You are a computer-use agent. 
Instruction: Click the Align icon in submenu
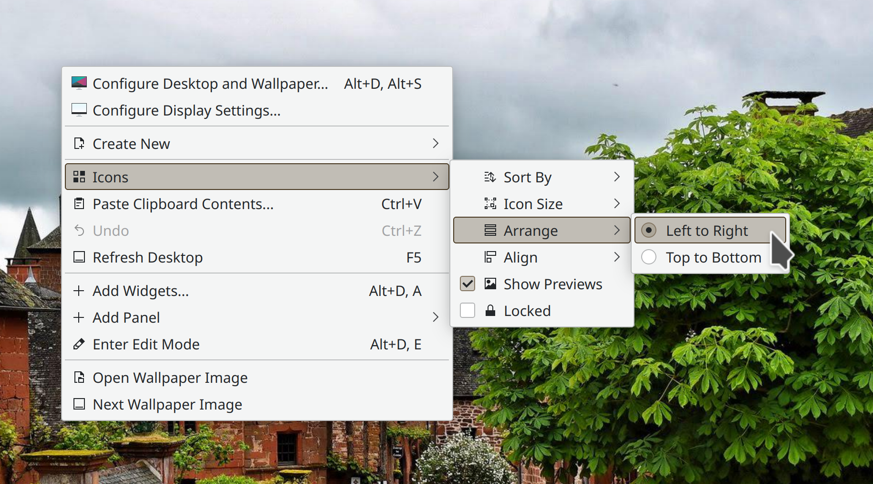tap(490, 257)
